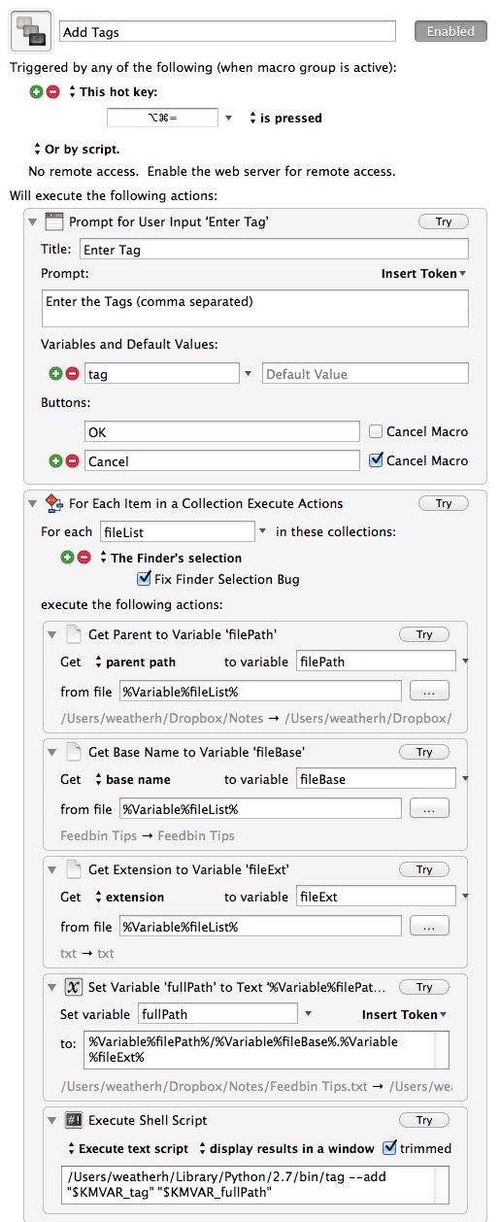Add a new hot key trigger with green plus
Viewport: 500px width, 1222px height.
click(x=37, y=91)
